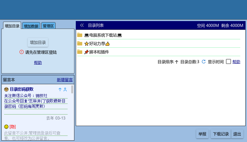Select the 增加目录 tab
The height and width of the screenshot is (142, 247).
[x=12, y=26]
